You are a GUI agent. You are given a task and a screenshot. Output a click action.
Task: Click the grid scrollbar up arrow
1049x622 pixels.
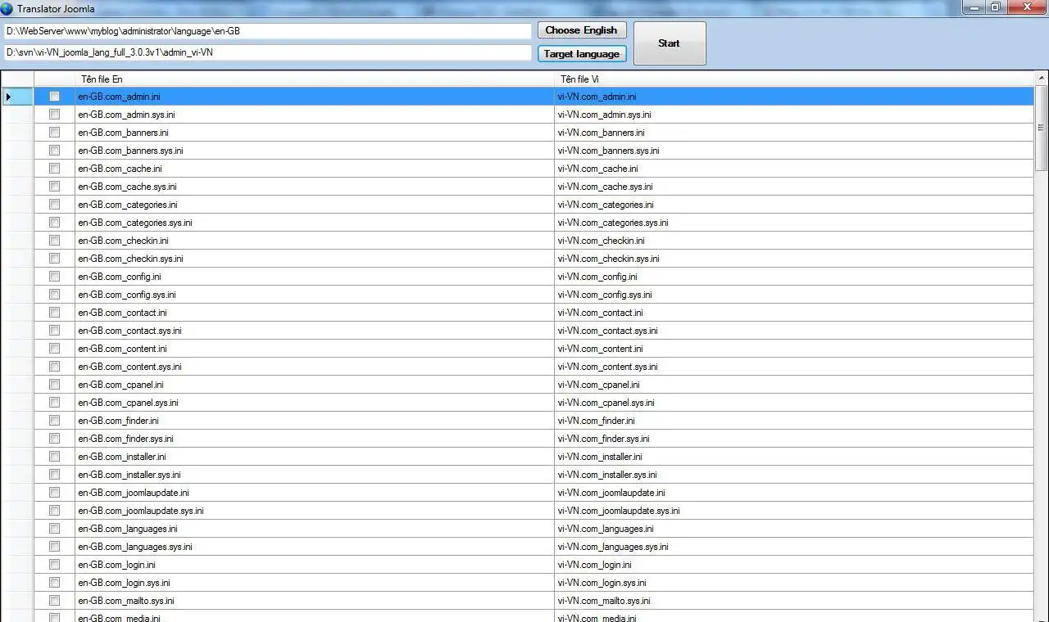(x=1042, y=78)
